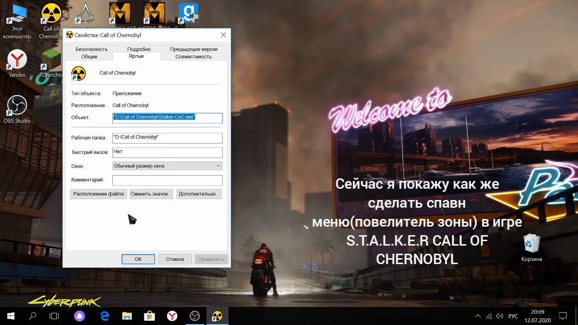Open the network status tray icon
Screen dimensions: 578x325
[x=489, y=316]
